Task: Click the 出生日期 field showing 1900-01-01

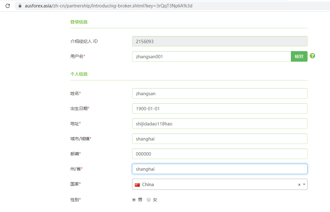Action: click(x=219, y=108)
